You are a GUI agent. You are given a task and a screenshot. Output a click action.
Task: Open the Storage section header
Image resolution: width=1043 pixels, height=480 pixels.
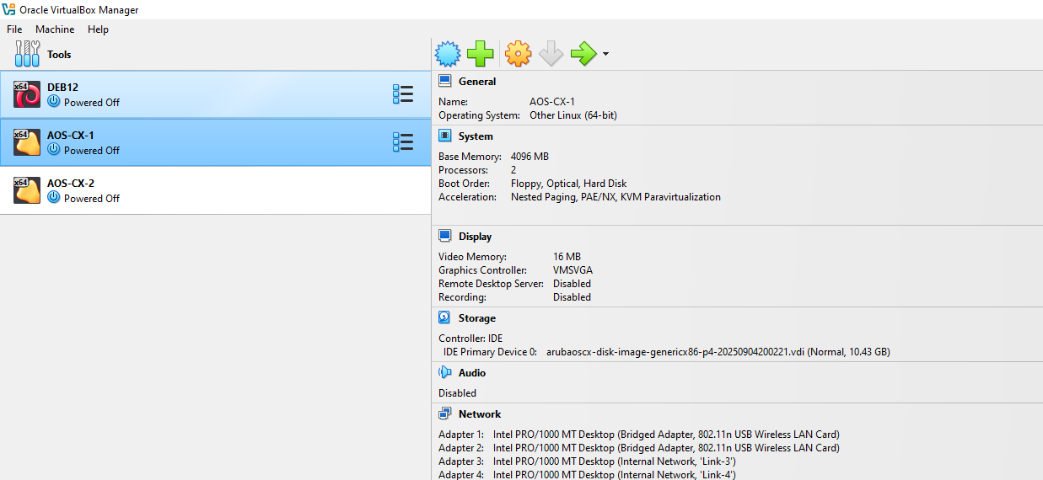(476, 318)
